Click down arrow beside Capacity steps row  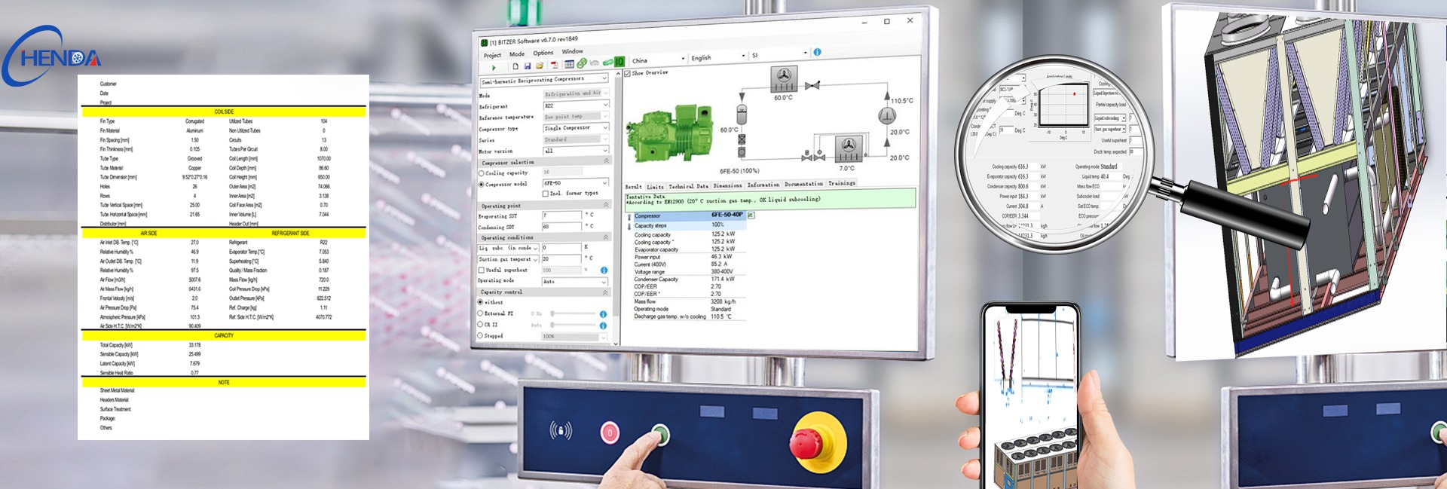click(629, 225)
